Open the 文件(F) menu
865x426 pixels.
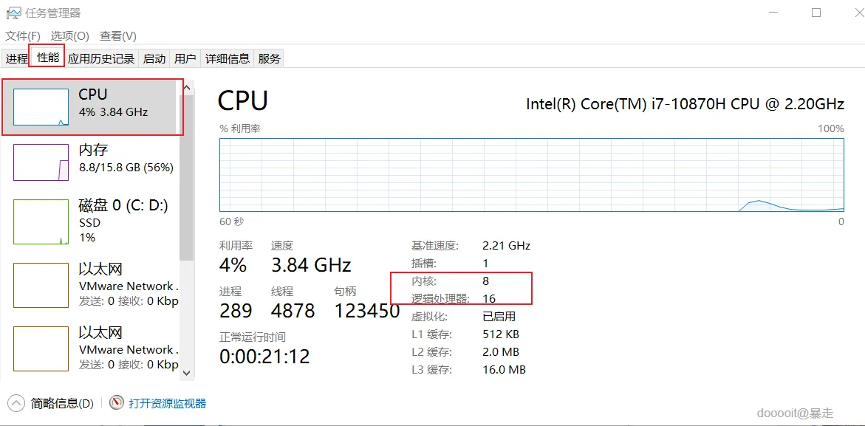(23, 35)
